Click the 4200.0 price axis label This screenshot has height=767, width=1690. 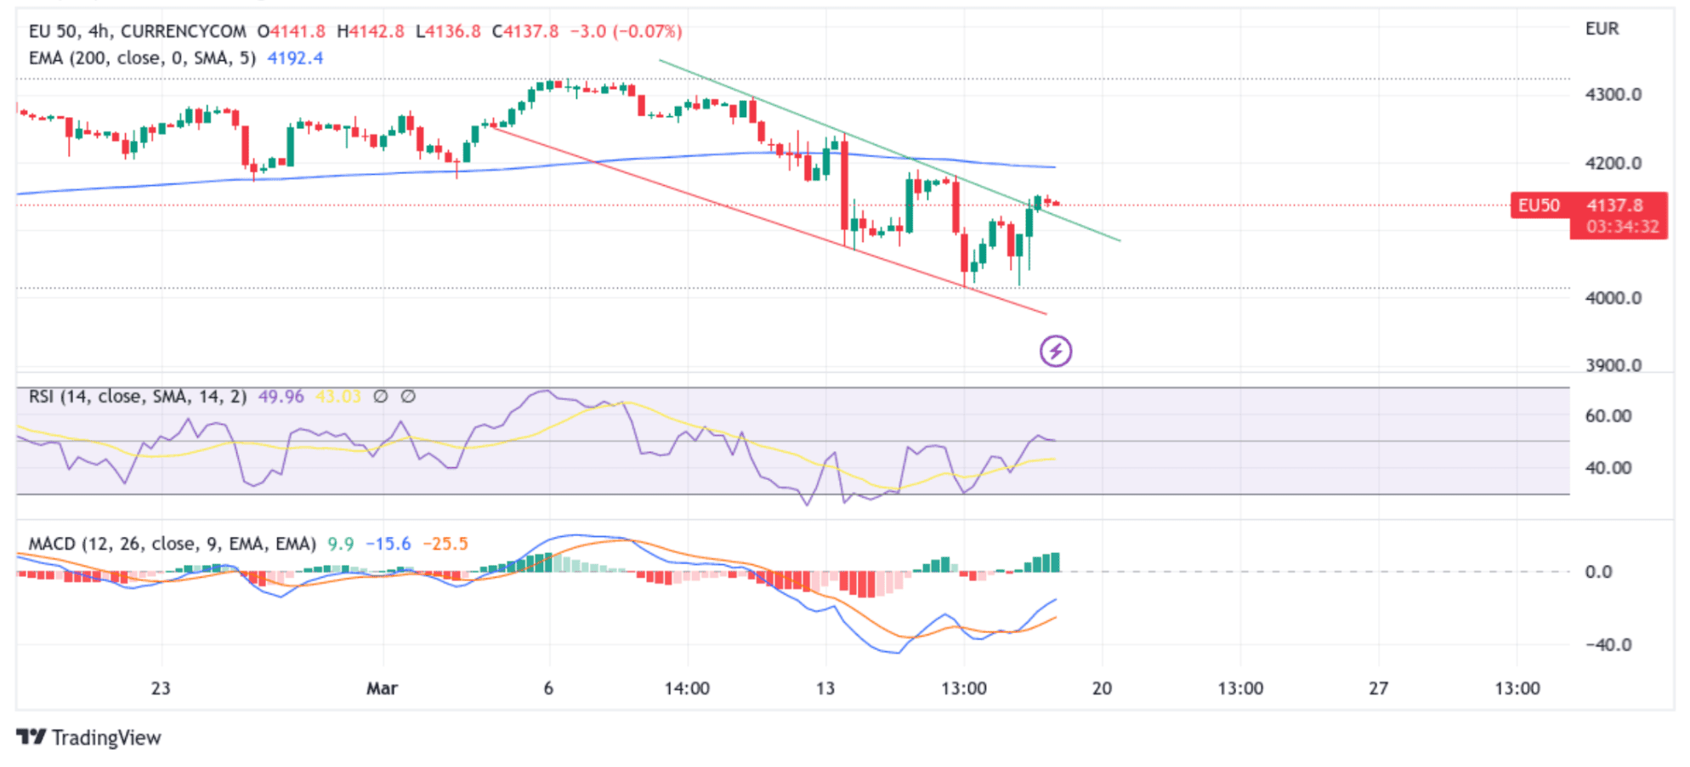pos(1613,163)
